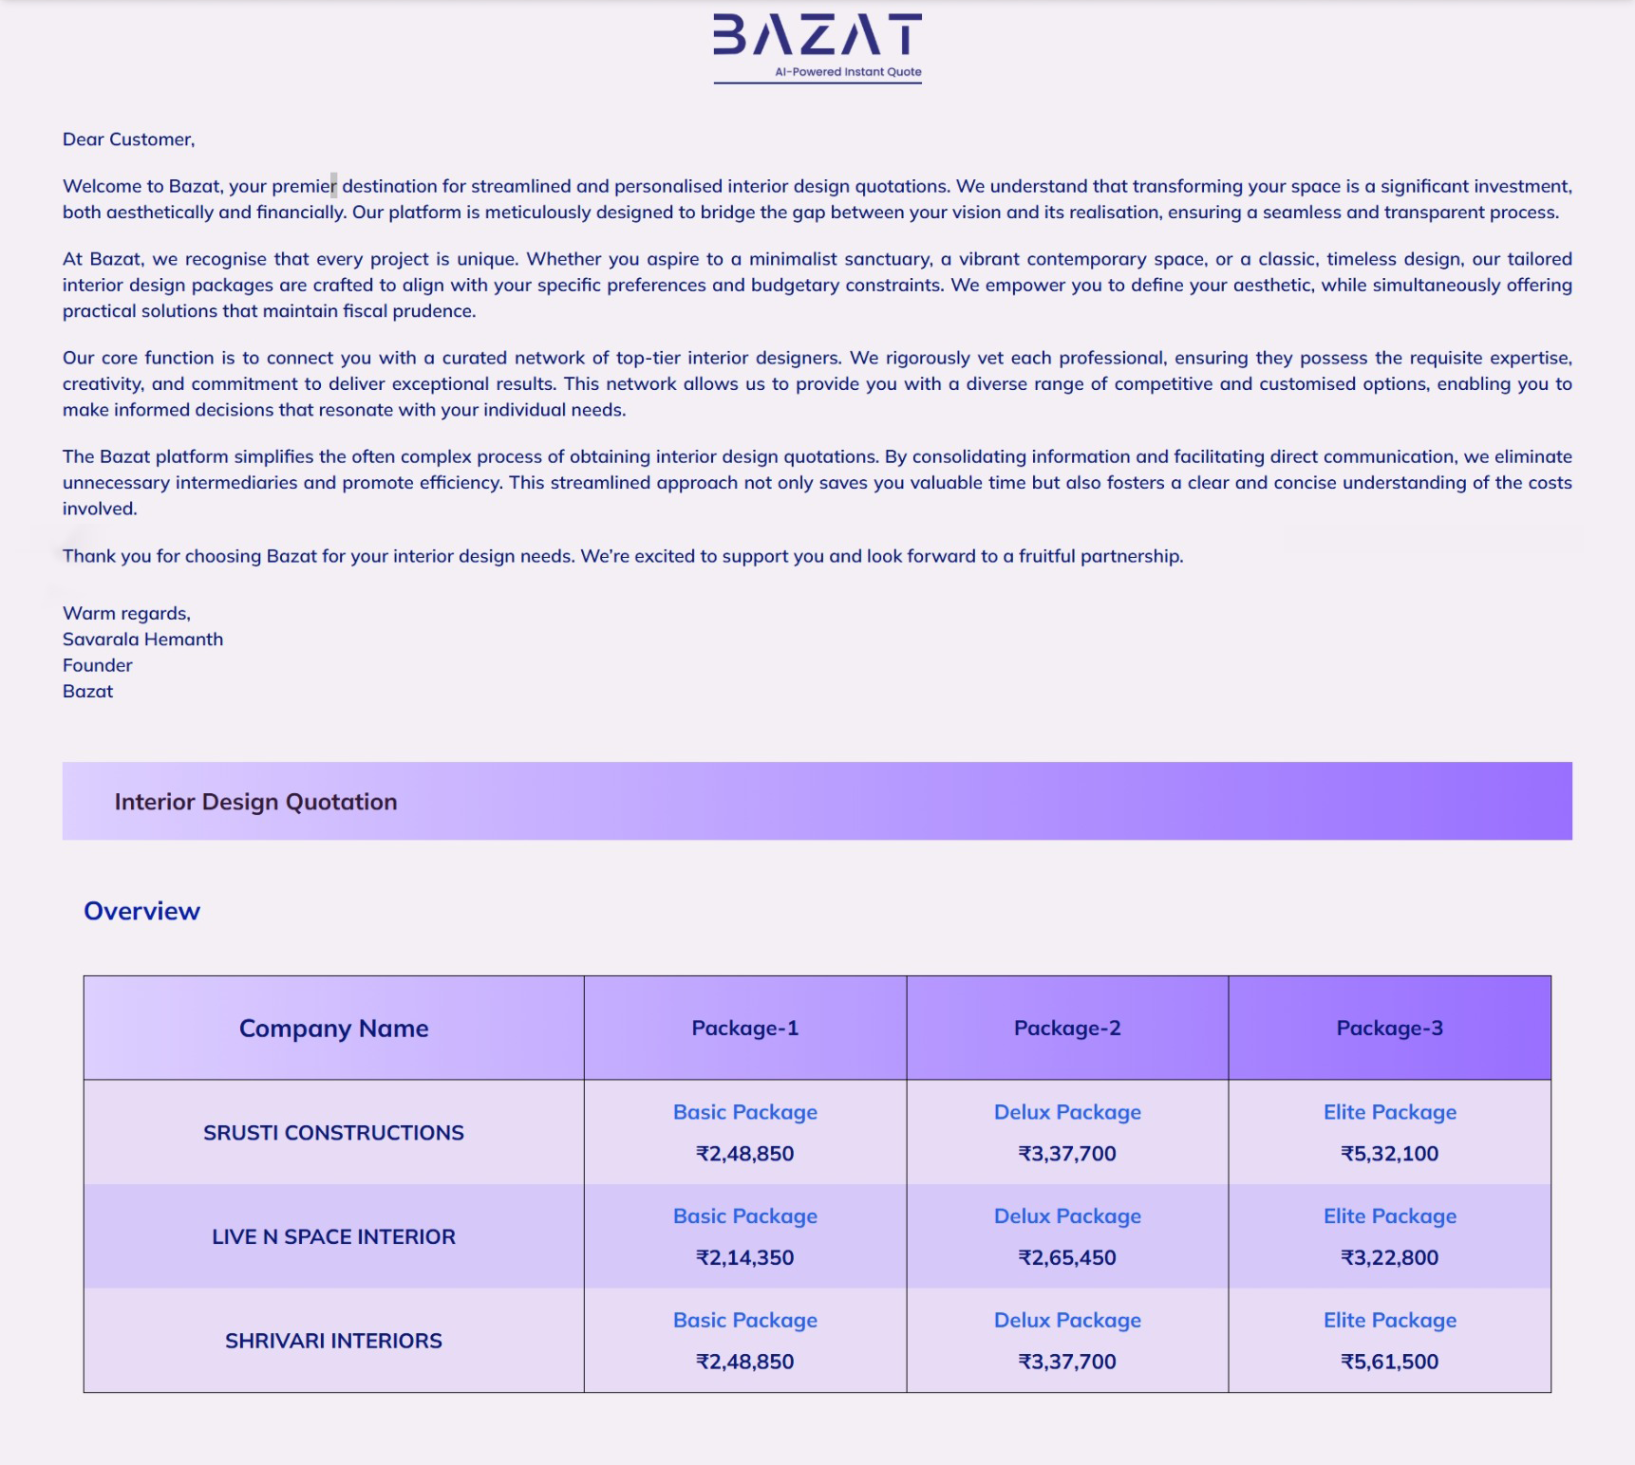Select the ₹3,22,800 Elite price
Viewport: 1635px width, 1465px height.
[1390, 1258]
